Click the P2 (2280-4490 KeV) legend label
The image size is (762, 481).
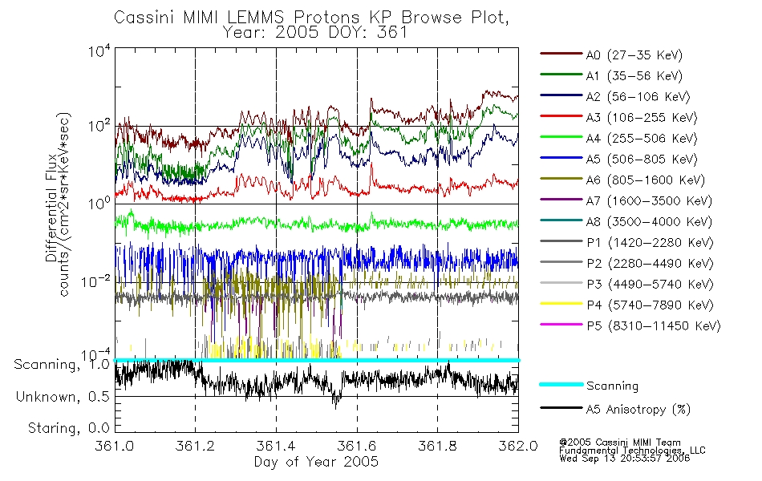(x=650, y=264)
